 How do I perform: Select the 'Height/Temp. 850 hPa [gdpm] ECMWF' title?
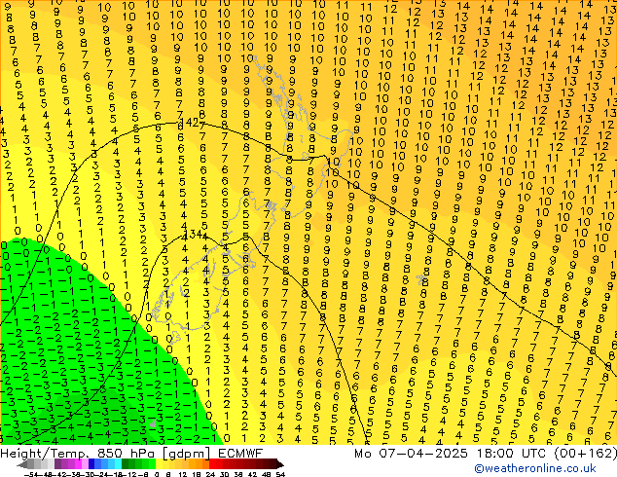point(131,454)
